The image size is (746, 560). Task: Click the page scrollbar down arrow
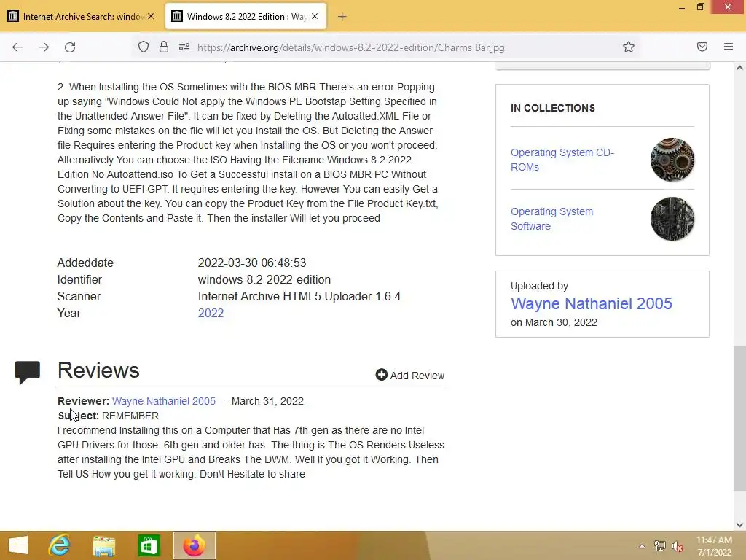click(739, 525)
